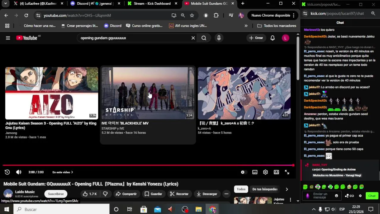The height and width of the screenshot is (214, 380).
Task: Start voice search with microphone
Action: [219, 38]
